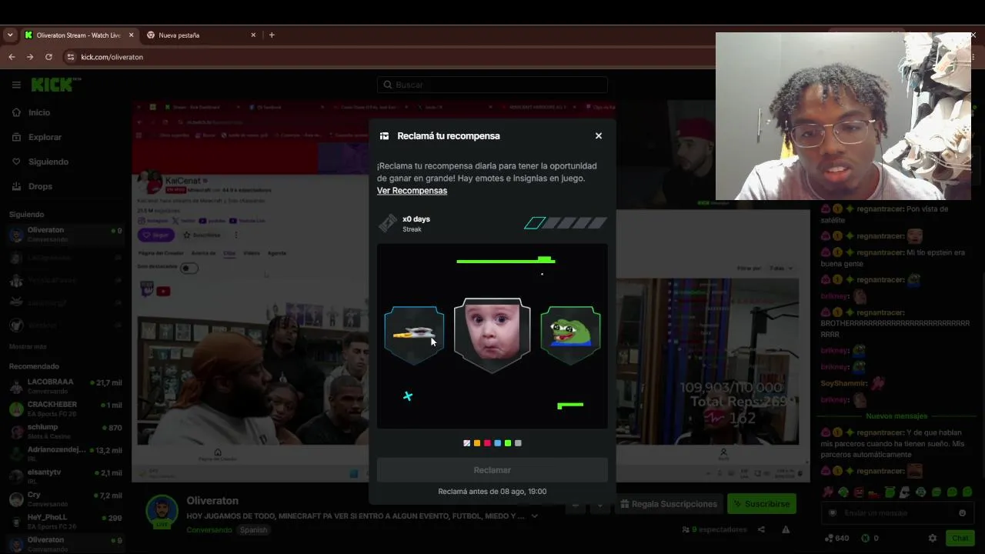The width and height of the screenshot is (985, 554).
Task: Pick the striped white rarity swatch
Action: 466,443
